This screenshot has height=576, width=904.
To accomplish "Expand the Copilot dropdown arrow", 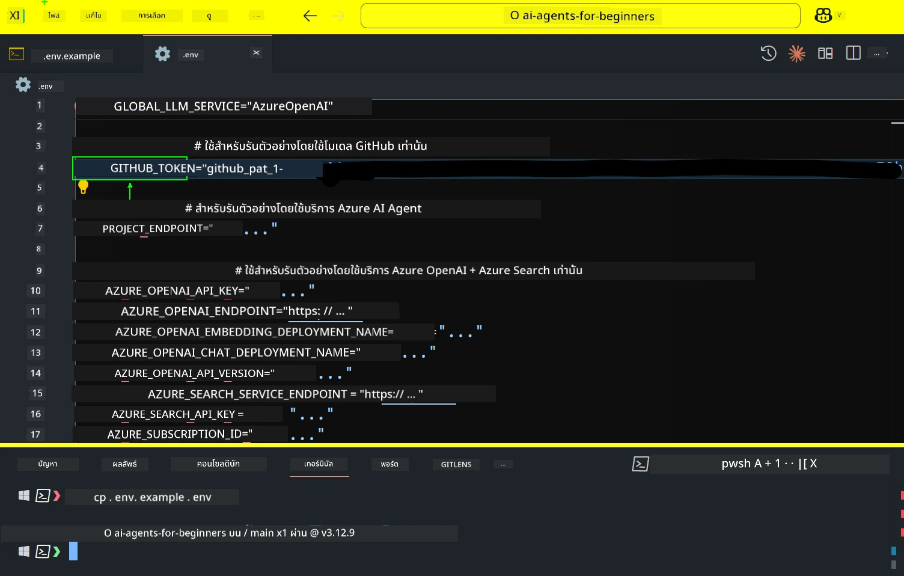I will tap(840, 16).
